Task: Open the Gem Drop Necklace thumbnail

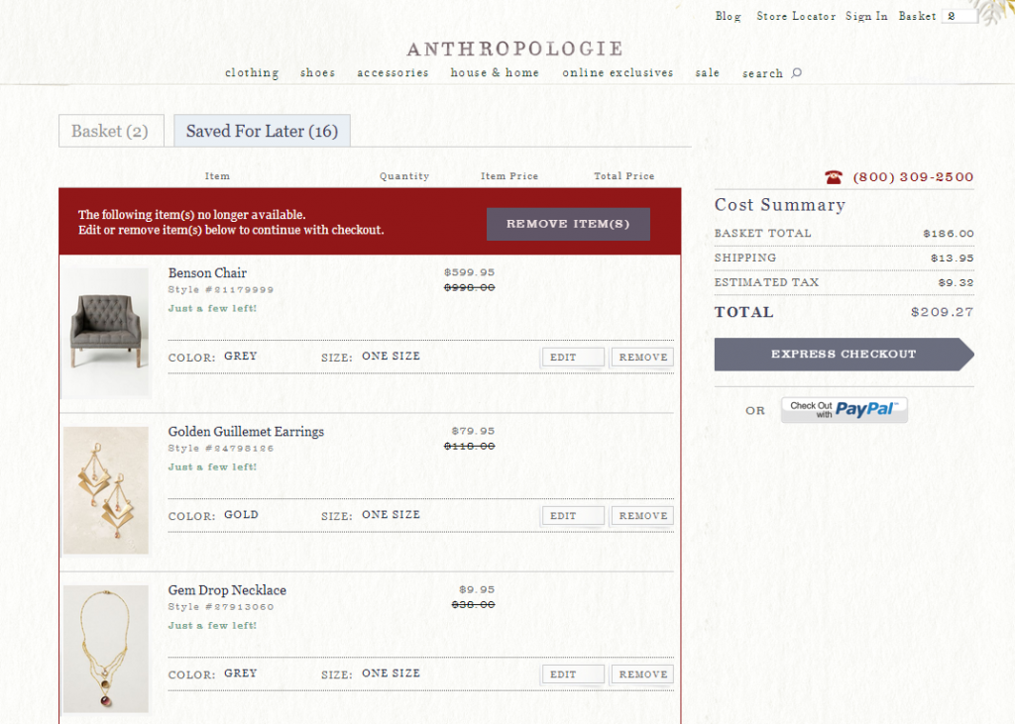Action: [106, 649]
